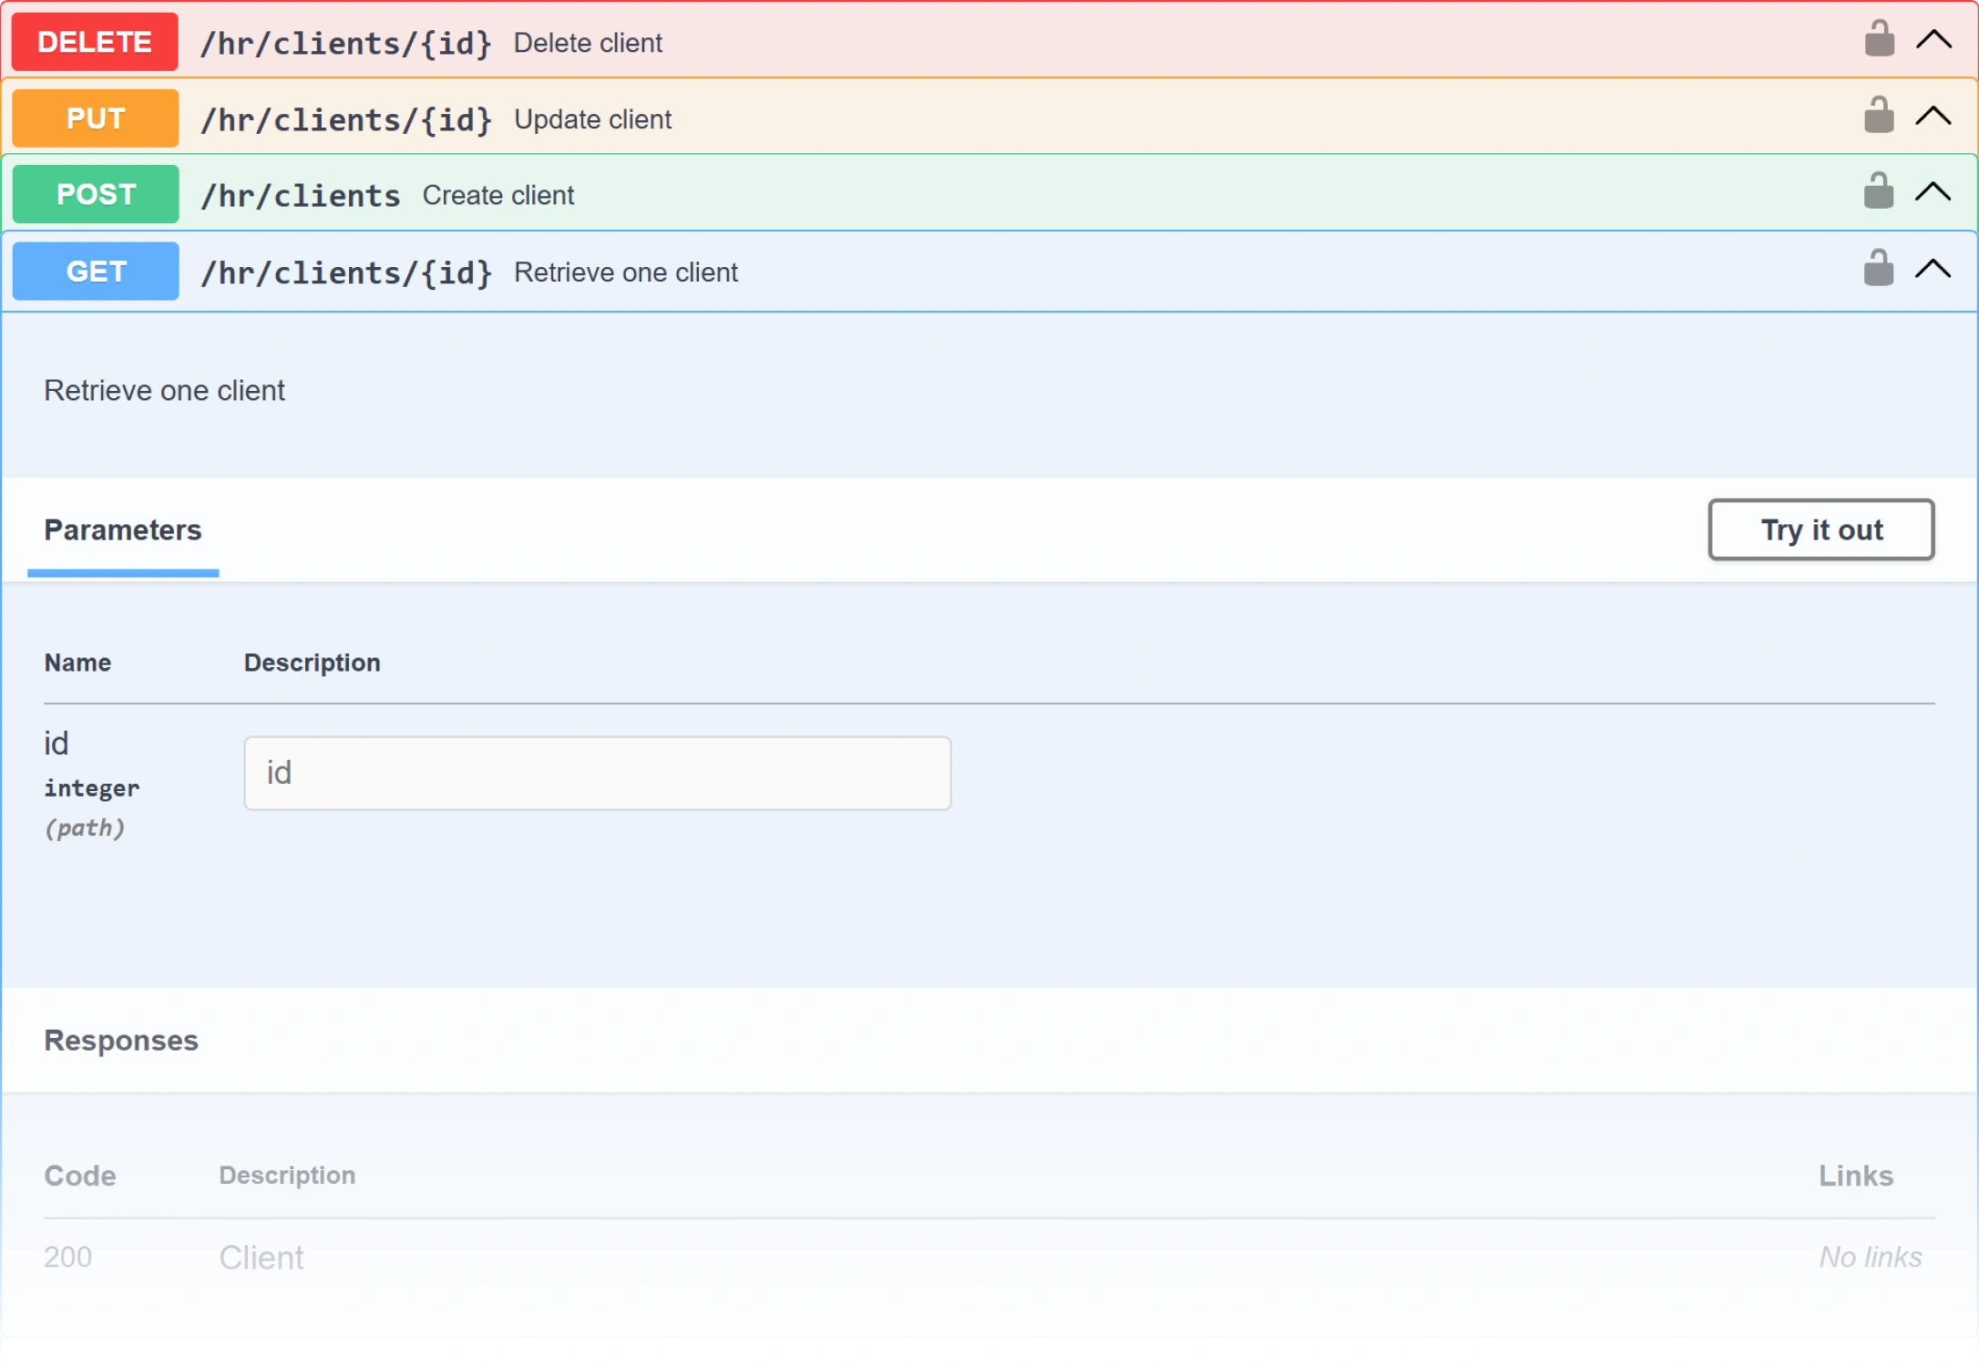This screenshot has height=1367, width=1979.
Task: Click the '(path)' parameter location label
Action: [x=85, y=827]
